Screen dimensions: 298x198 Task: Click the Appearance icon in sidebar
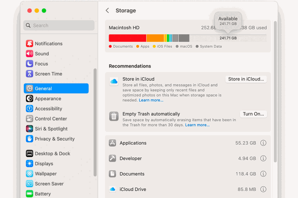coord(29,98)
